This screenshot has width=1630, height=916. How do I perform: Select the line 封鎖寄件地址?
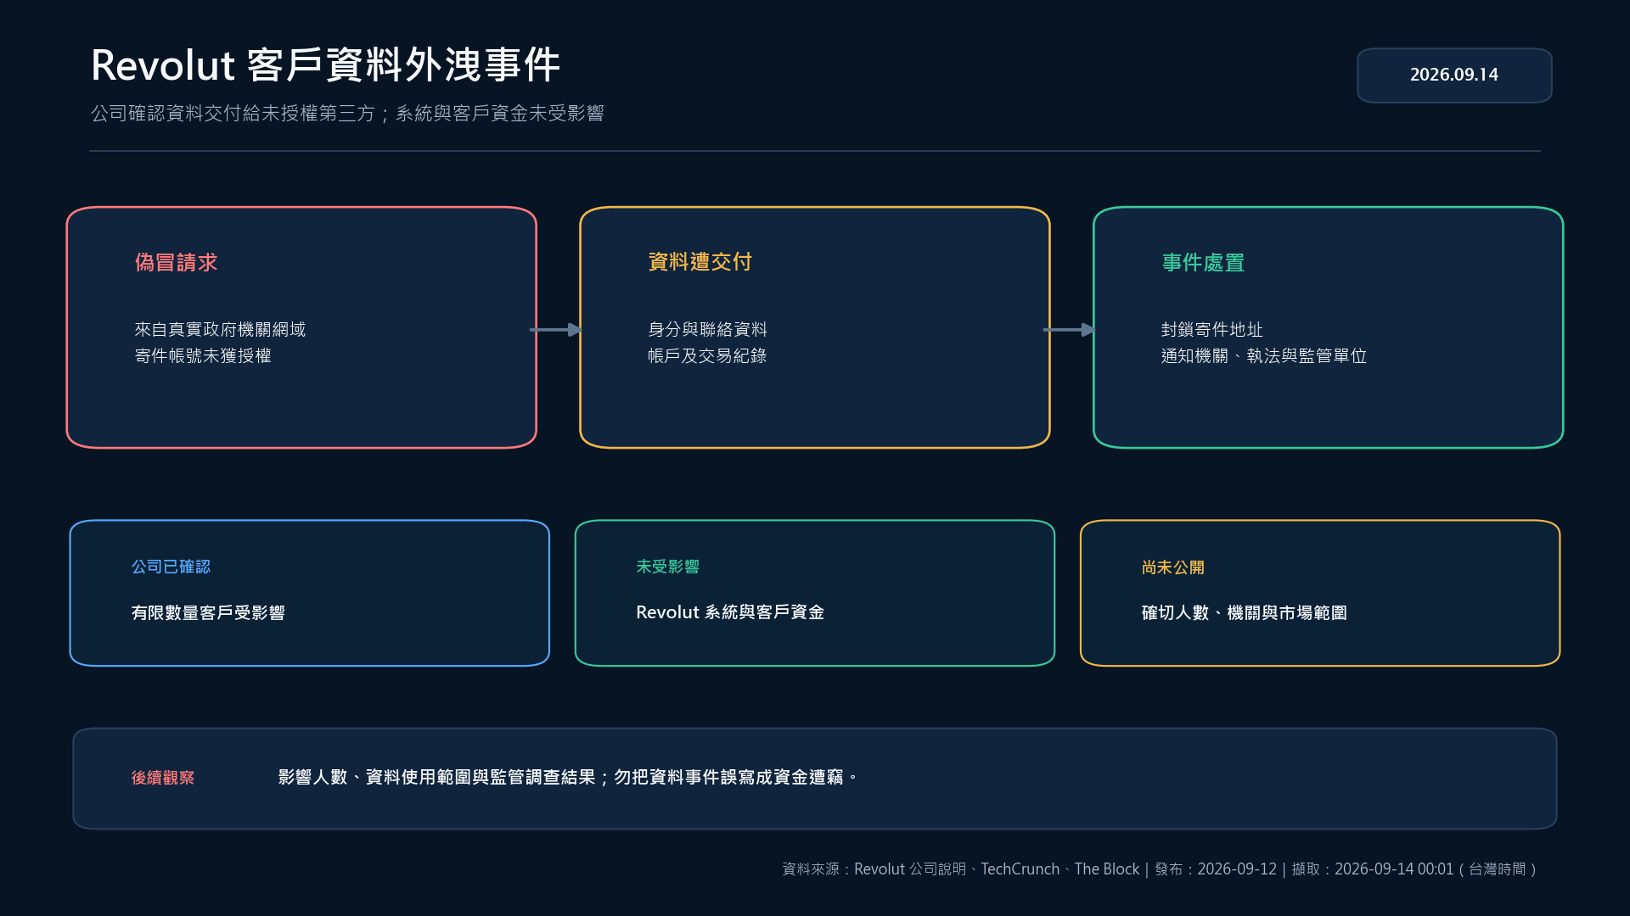(1211, 329)
